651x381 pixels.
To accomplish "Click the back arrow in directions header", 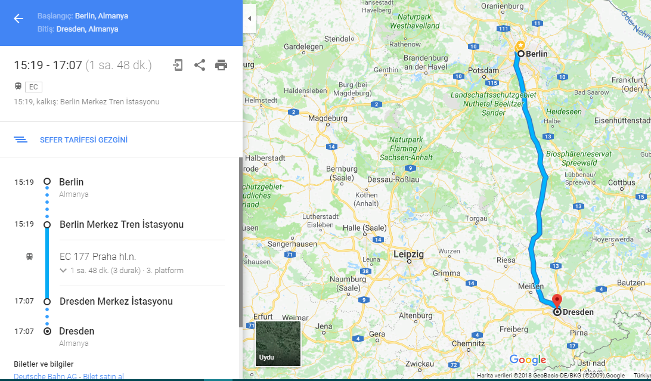I will pos(18,18).
